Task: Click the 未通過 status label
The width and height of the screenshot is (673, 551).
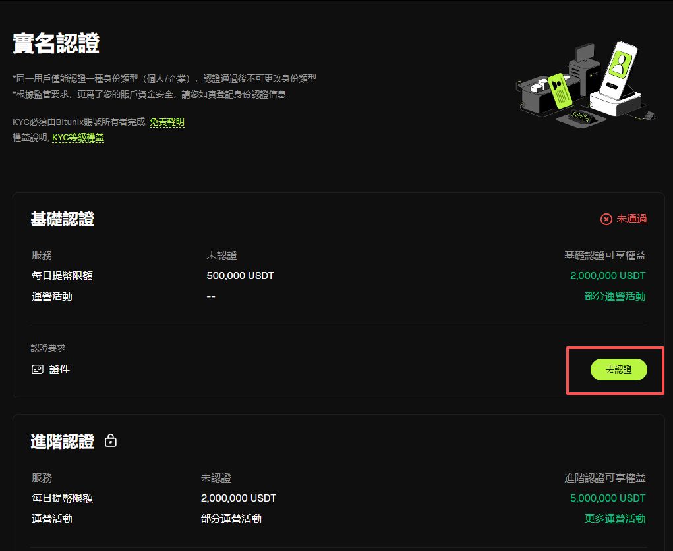Action: (x=631, y=219)
